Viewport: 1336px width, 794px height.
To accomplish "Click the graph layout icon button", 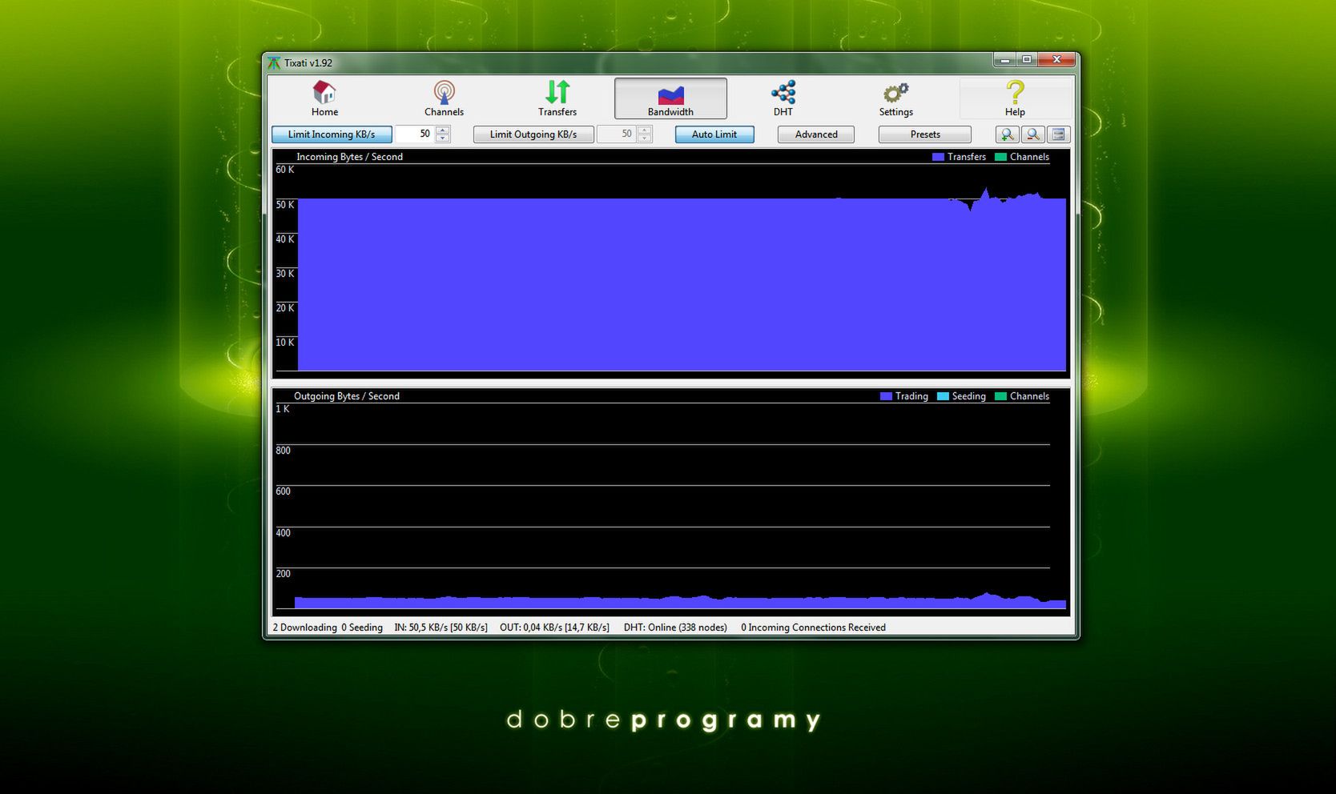I will [x=1058, y=134].
